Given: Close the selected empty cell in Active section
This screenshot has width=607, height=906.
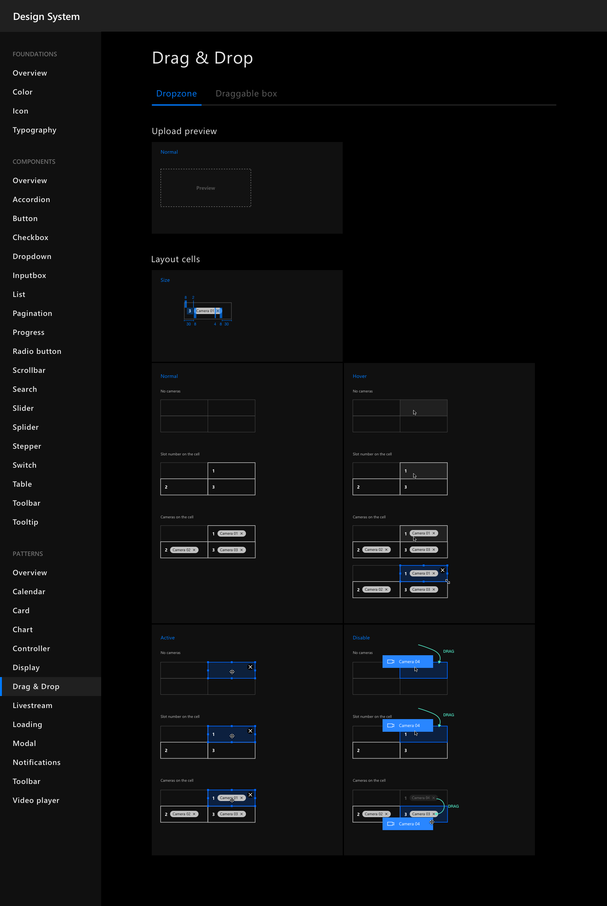Looking at the screenshot, I should pos(250,667).
